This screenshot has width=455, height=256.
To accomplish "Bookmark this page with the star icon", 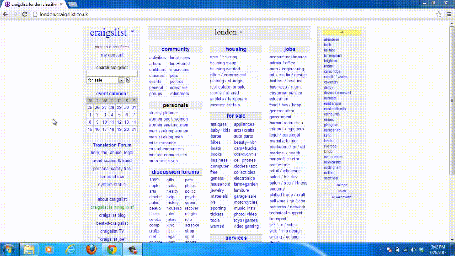I will pyautogui.click(x=439, y=14).
